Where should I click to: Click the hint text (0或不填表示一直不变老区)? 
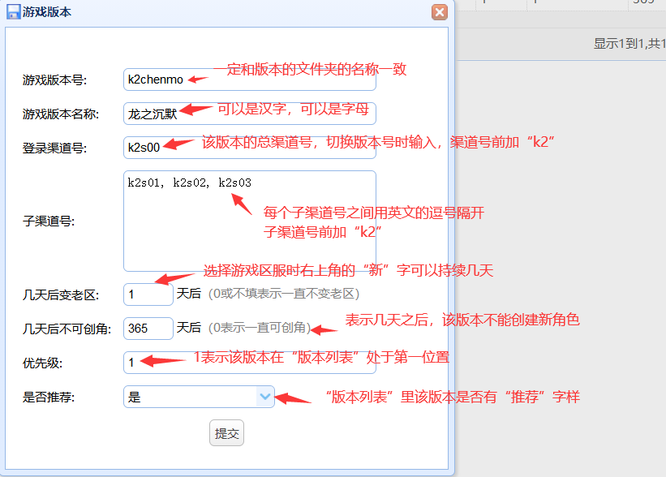[283, 294]
